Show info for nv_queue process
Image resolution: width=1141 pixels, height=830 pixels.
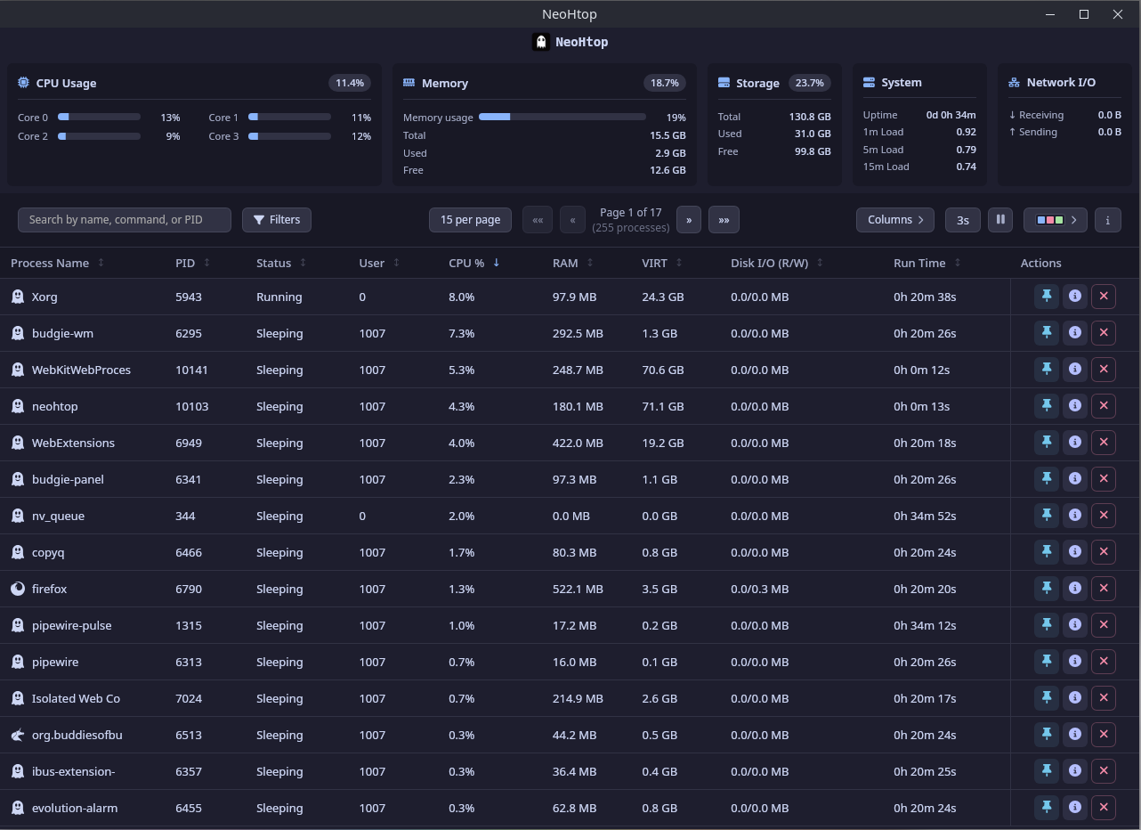(x=1075, y=516)
